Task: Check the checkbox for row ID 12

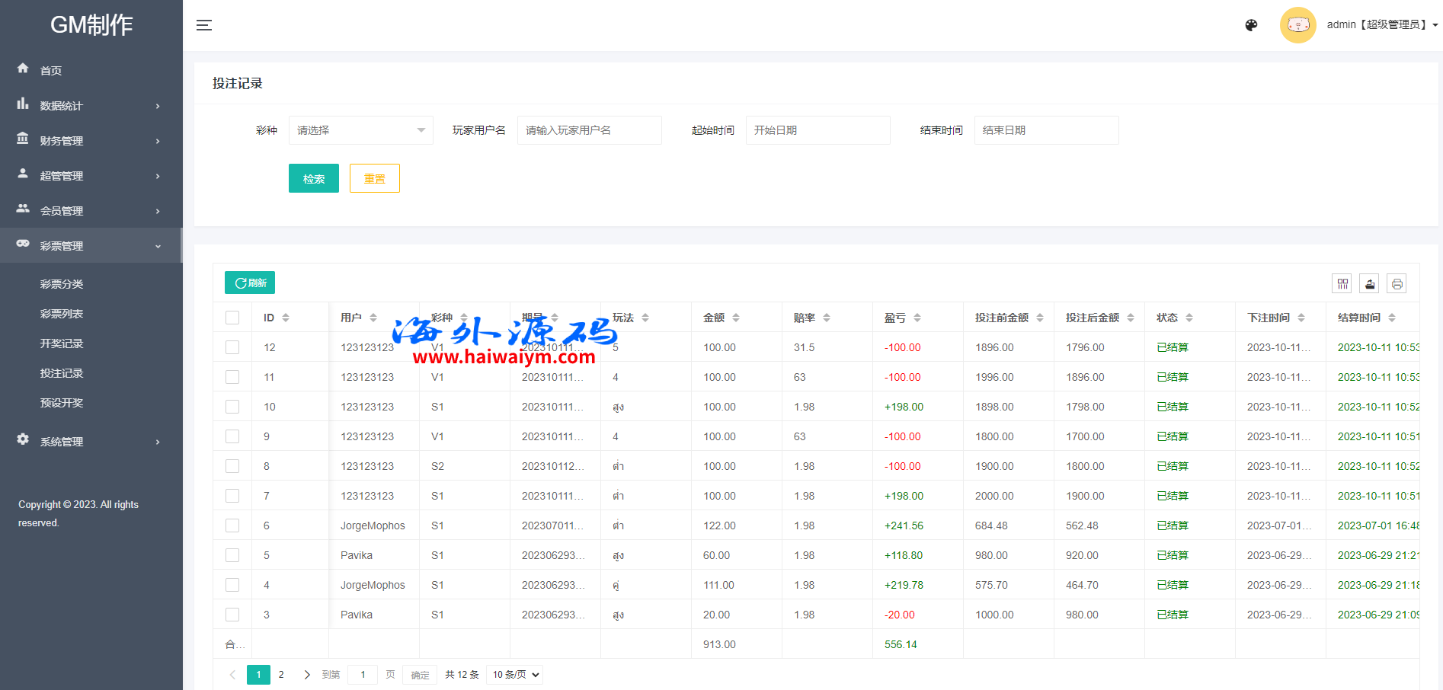Action: [232, 347]
